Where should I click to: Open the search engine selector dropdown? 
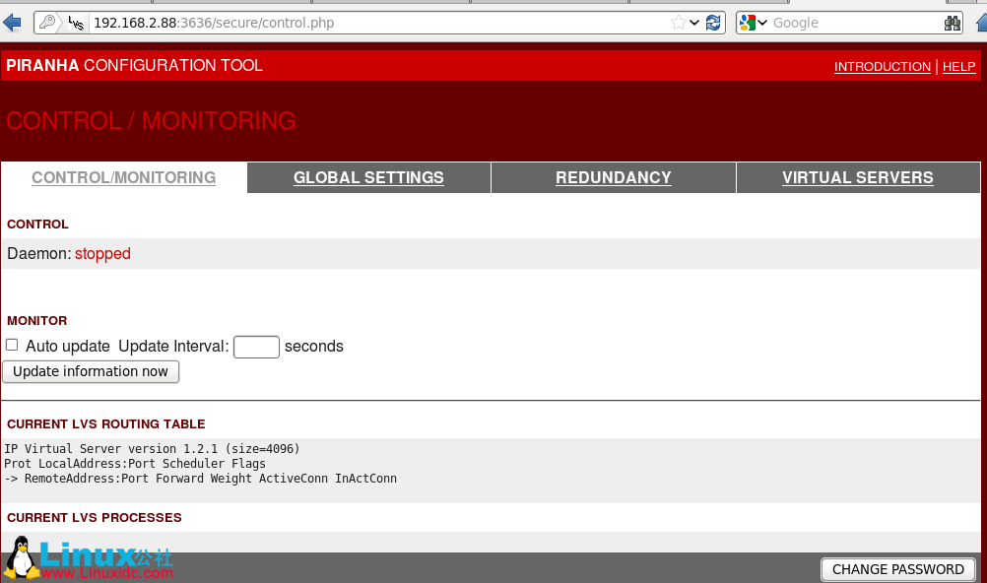click(x=762, y=23)
